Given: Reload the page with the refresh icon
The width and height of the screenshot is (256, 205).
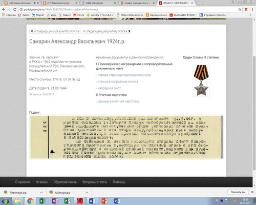Looking at the screenshot, I should click(15, 10).
